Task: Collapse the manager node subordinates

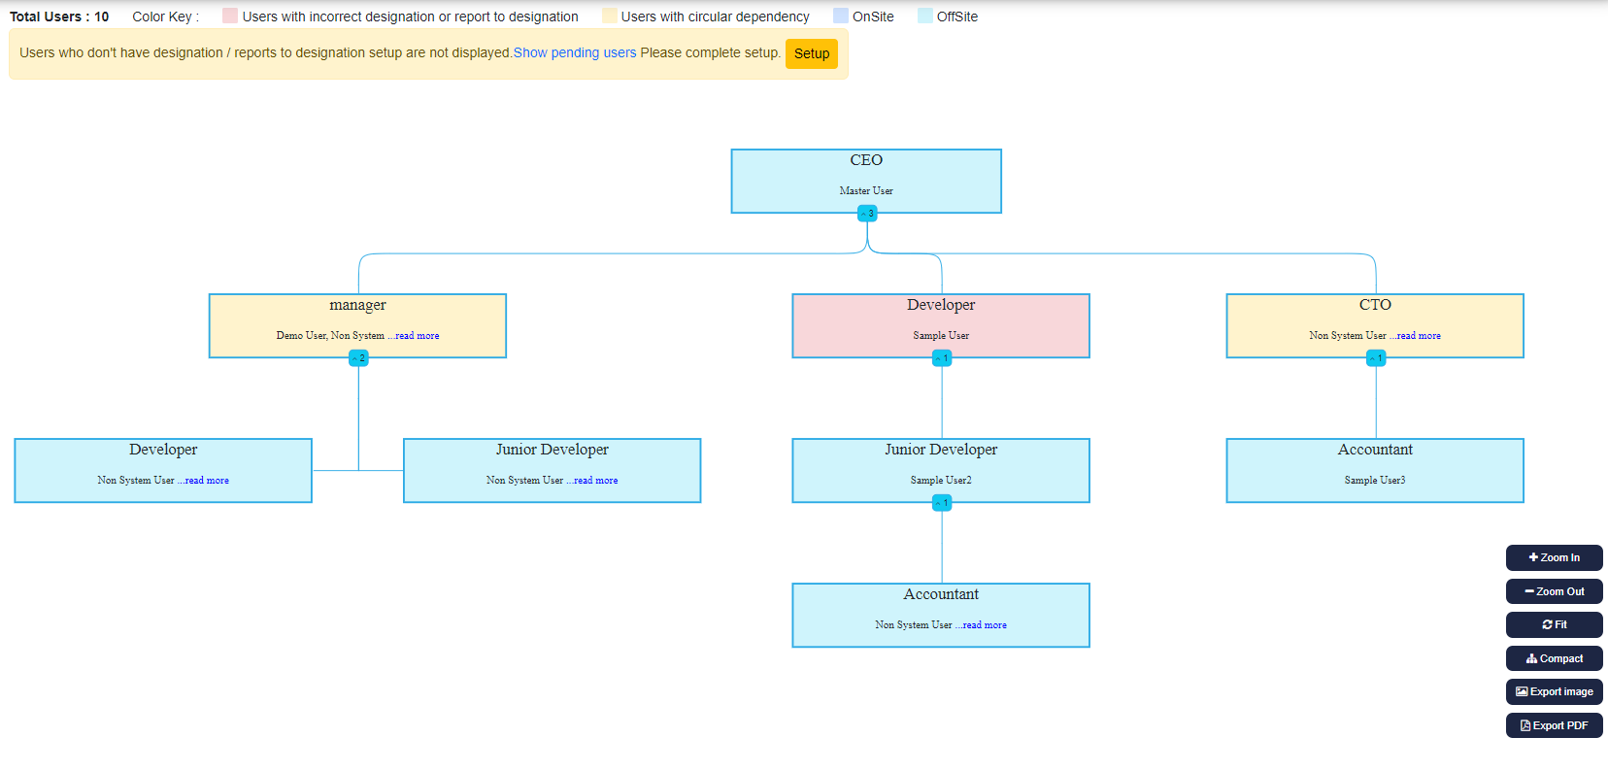Action: click(358, 358)
